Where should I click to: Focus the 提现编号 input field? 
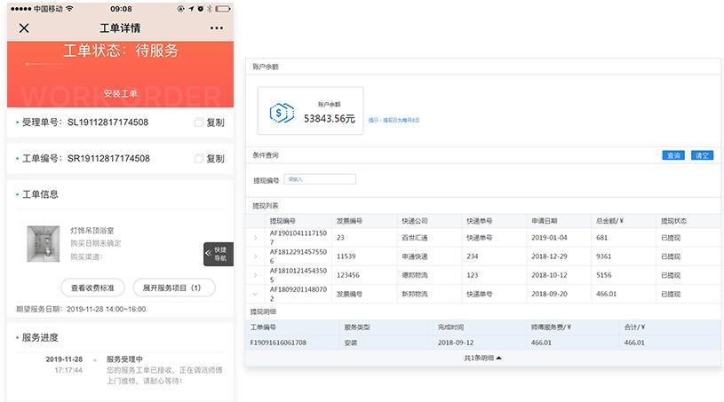(x=320, y=179)
